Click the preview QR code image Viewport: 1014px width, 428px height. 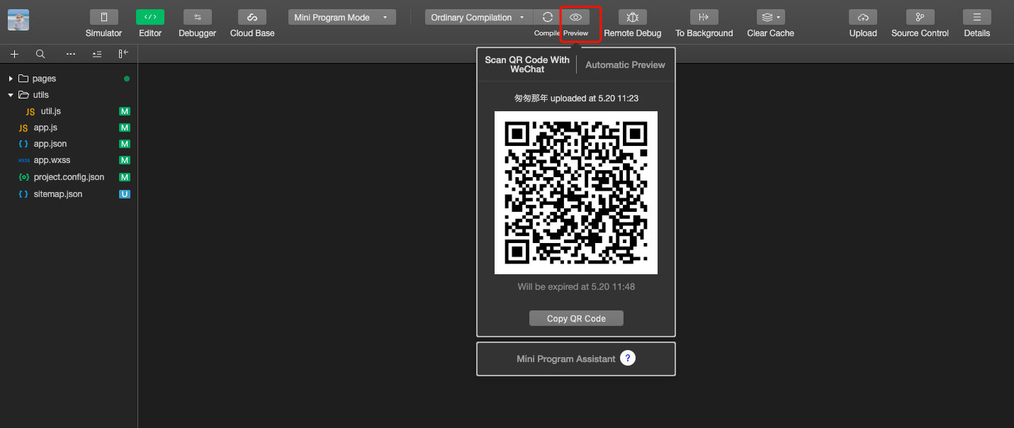point(576,193)
